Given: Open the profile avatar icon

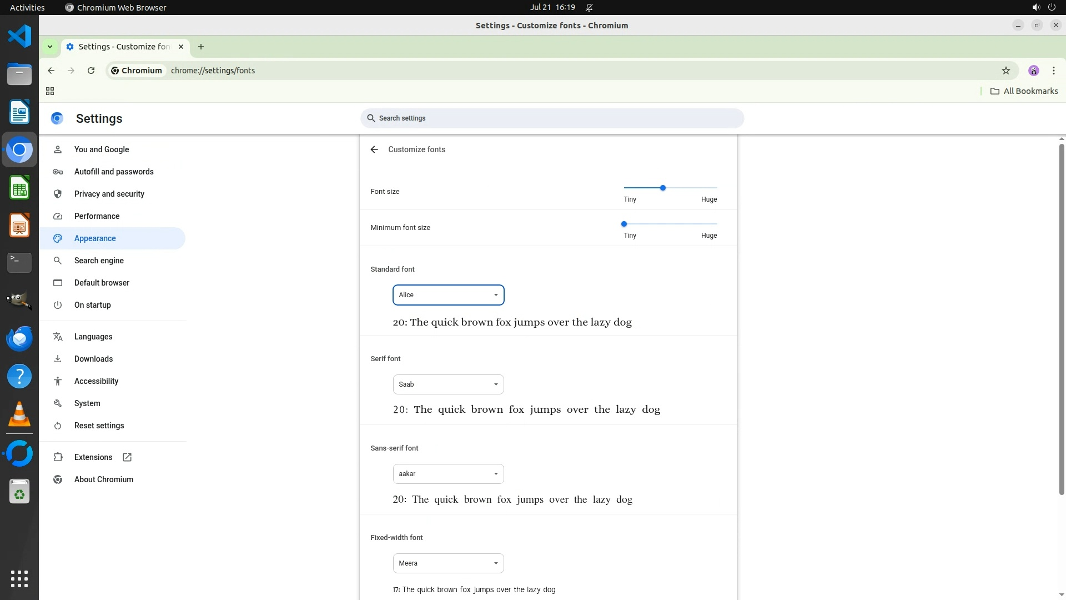Looking at the screenshot, I should tap(1033, 71).
